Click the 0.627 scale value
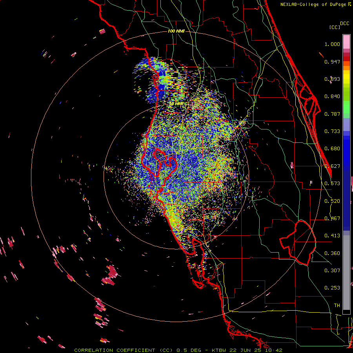The height and width of the screenshot is (353, 353). pos(332,166)
